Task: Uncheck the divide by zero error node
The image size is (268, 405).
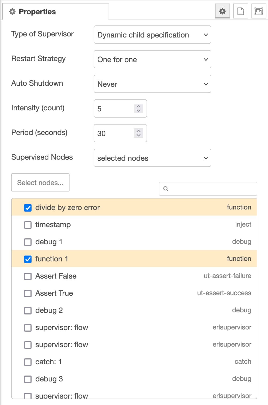Action: pos(28,208)
